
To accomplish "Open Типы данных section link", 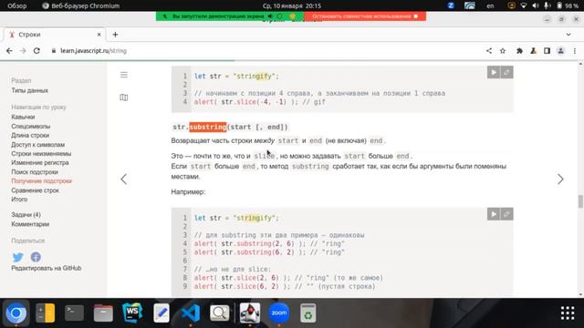I will point(30,90).
